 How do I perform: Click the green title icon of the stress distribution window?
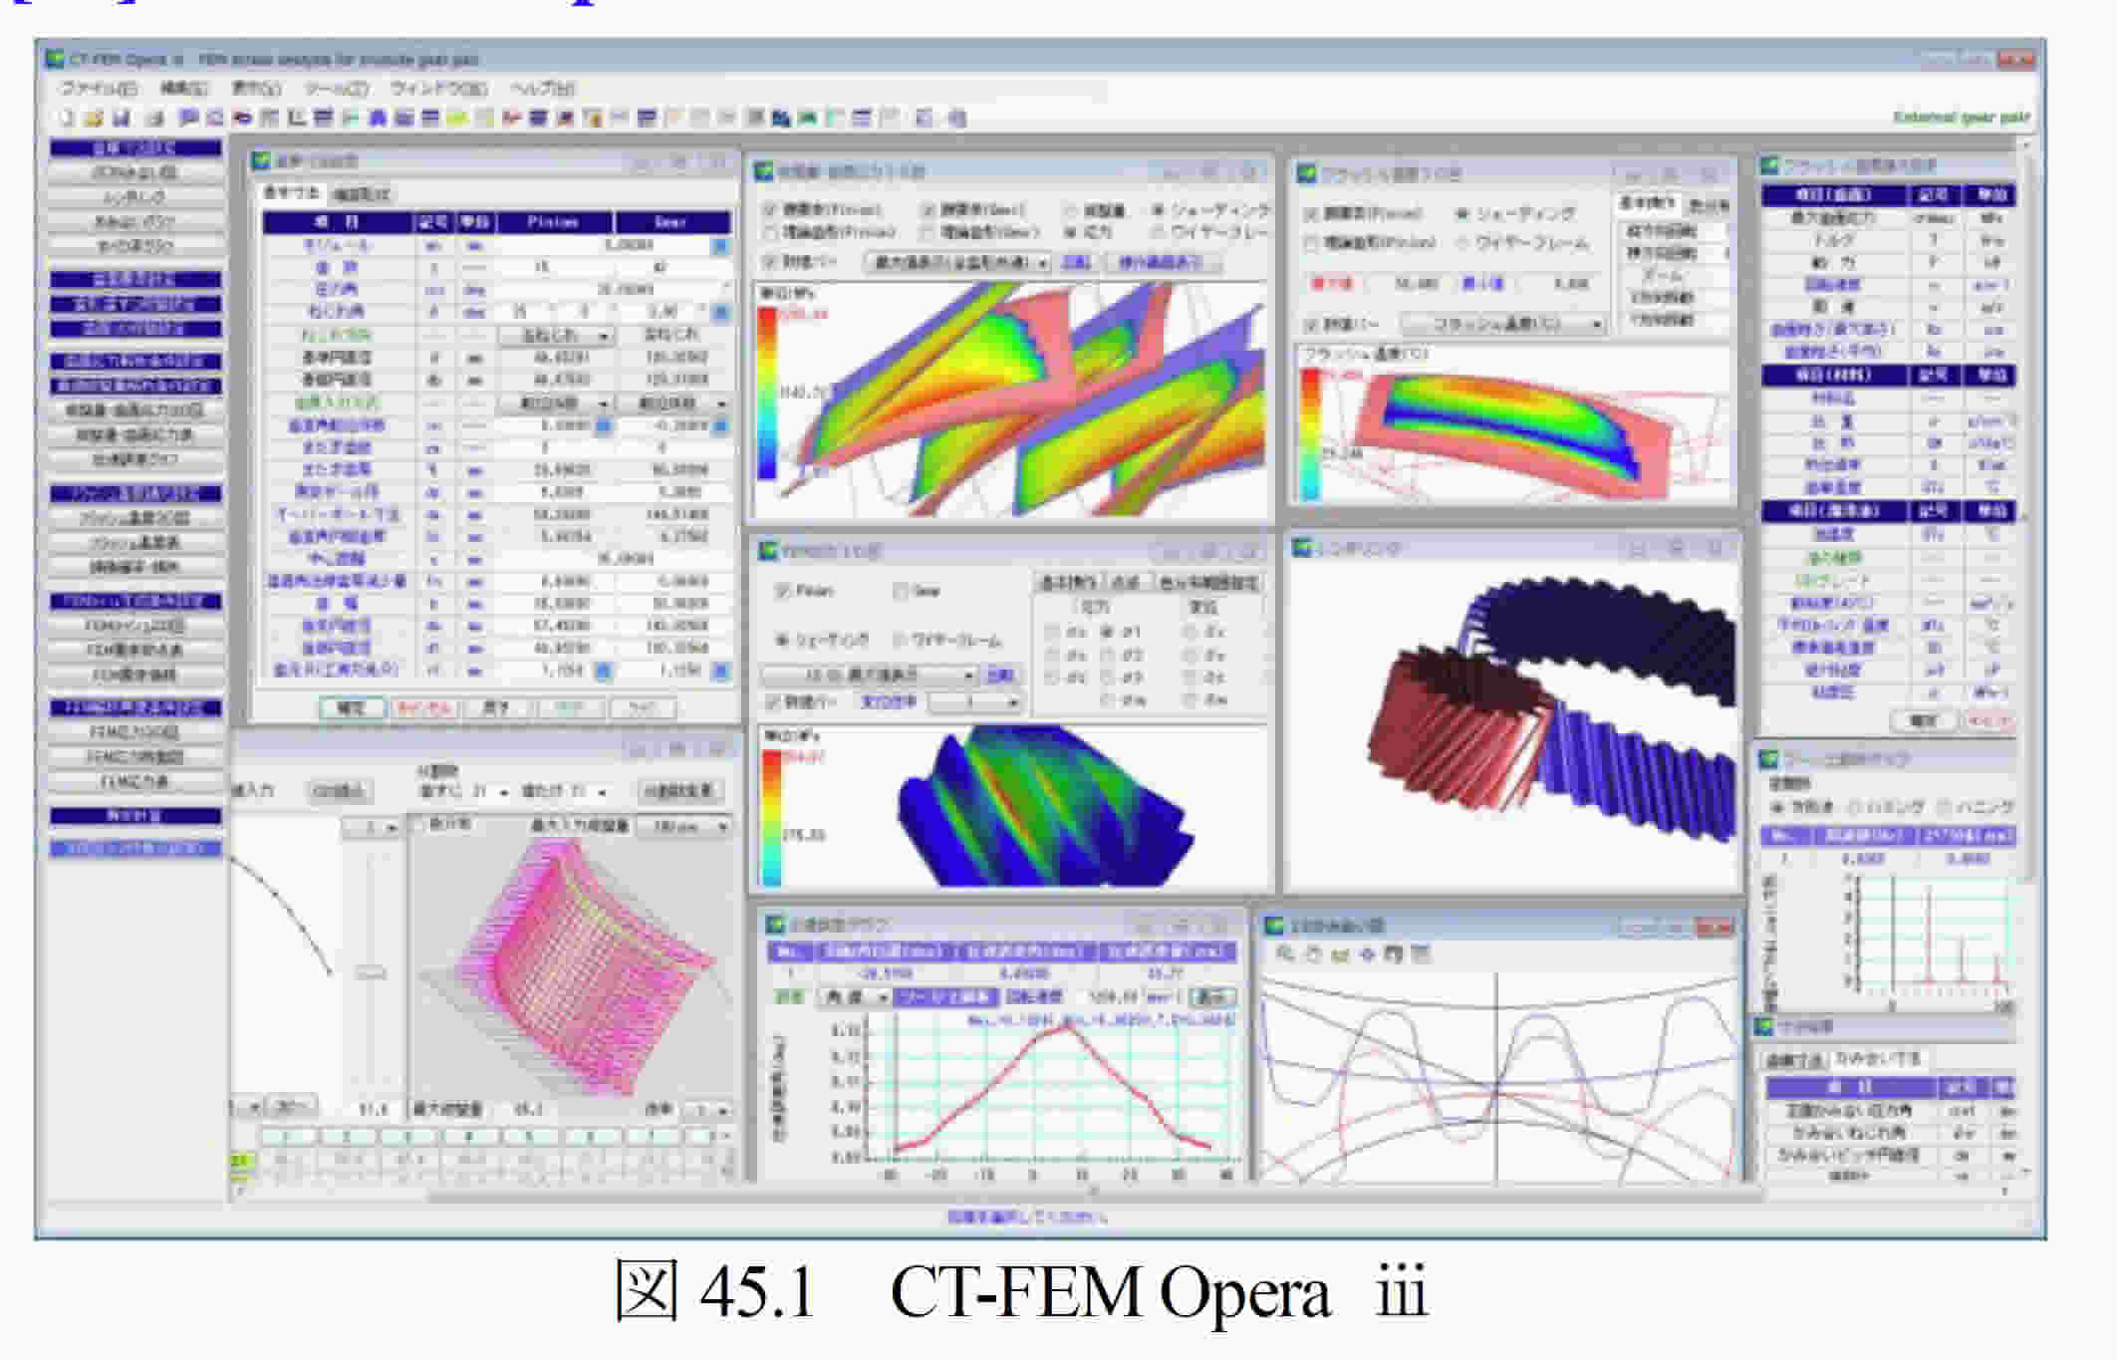(x=765, y=172)
